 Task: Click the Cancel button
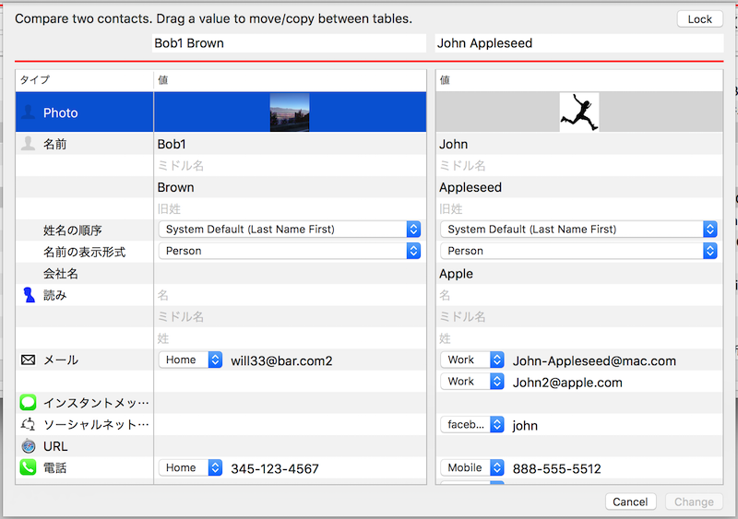631,501
